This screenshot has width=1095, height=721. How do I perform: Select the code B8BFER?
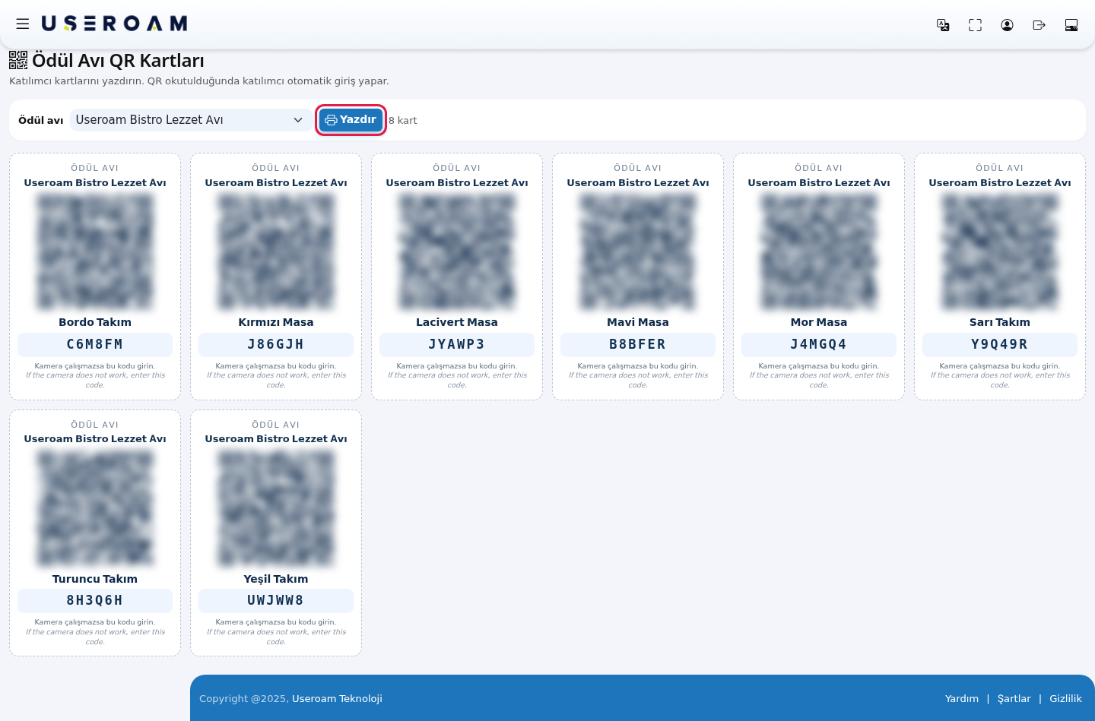point(638,344)
